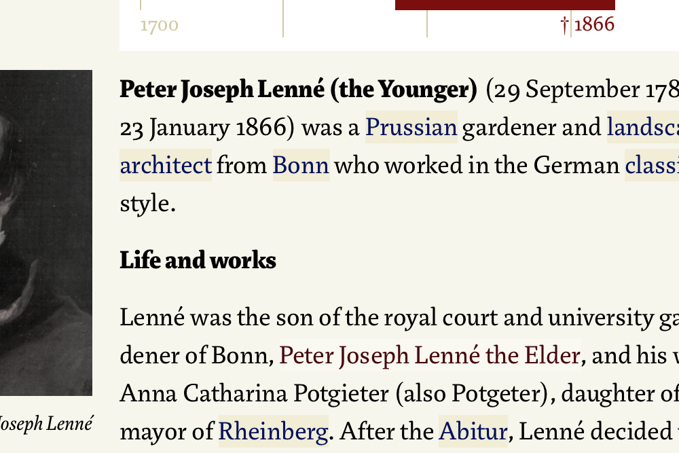Click the bold Peter Joseph Lenné title
Image resolution: width=679 pixels, height=453 pixels.
pyautogui.click(x=298, y=90)
